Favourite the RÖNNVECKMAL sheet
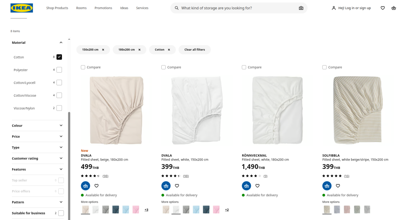 click(x=258, y=186)
